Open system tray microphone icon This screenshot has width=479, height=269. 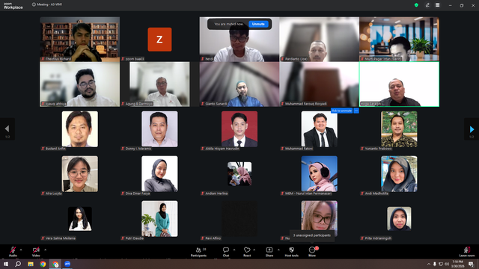point(435,264)
